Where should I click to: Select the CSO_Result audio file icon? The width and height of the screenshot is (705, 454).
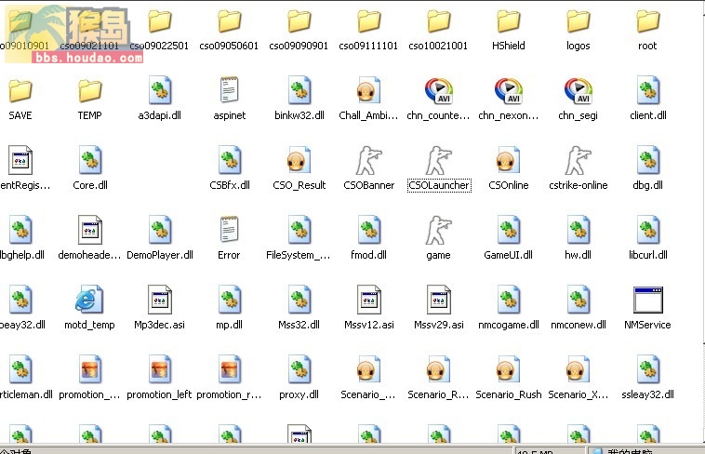point(299,161)
